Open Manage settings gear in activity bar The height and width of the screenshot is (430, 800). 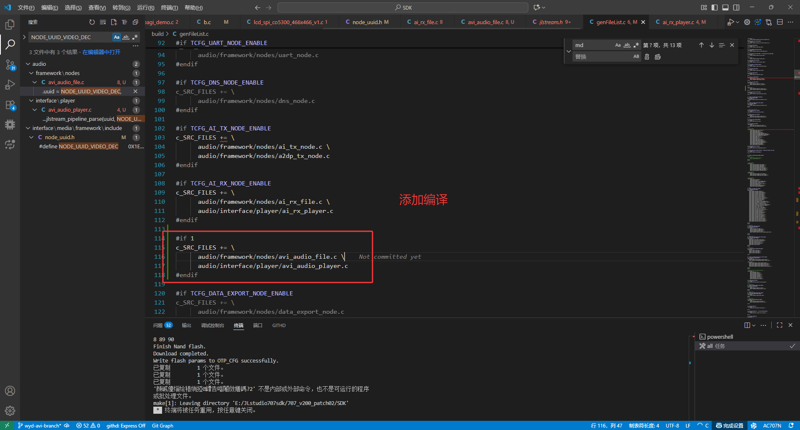tap(10, 411)
